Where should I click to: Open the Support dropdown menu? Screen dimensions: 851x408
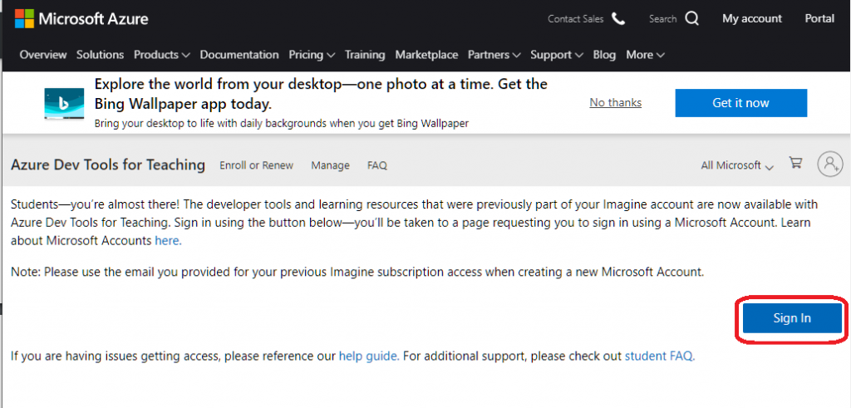pos(557,55)
